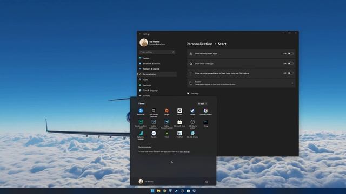The image size is (346, 194).
Task: Open FS-ATC-Chatter pinned app
Action: [192, 134]
